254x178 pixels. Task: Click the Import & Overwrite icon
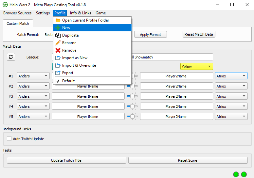click(58, 65)
